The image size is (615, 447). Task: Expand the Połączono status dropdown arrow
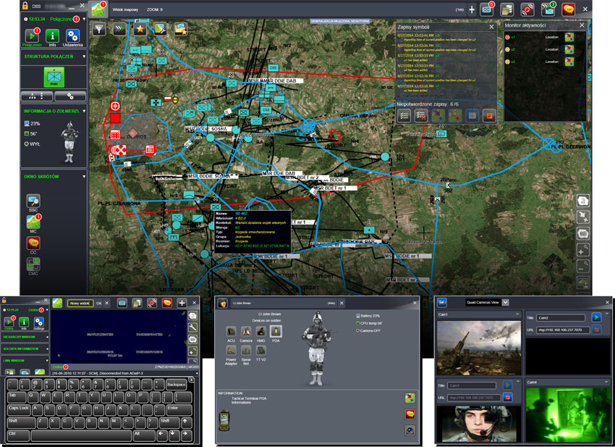84,19
